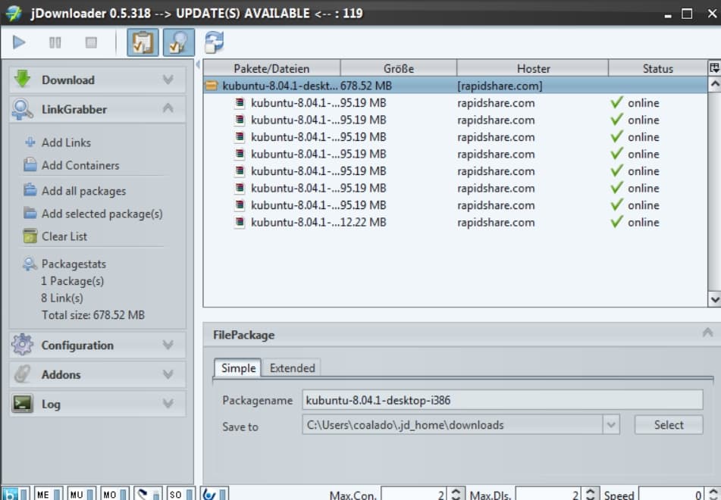Toggle the clipboard monitoring button
Image resolution: width=721 pixels, height=500 pixels.
click(x=143, y=42)
